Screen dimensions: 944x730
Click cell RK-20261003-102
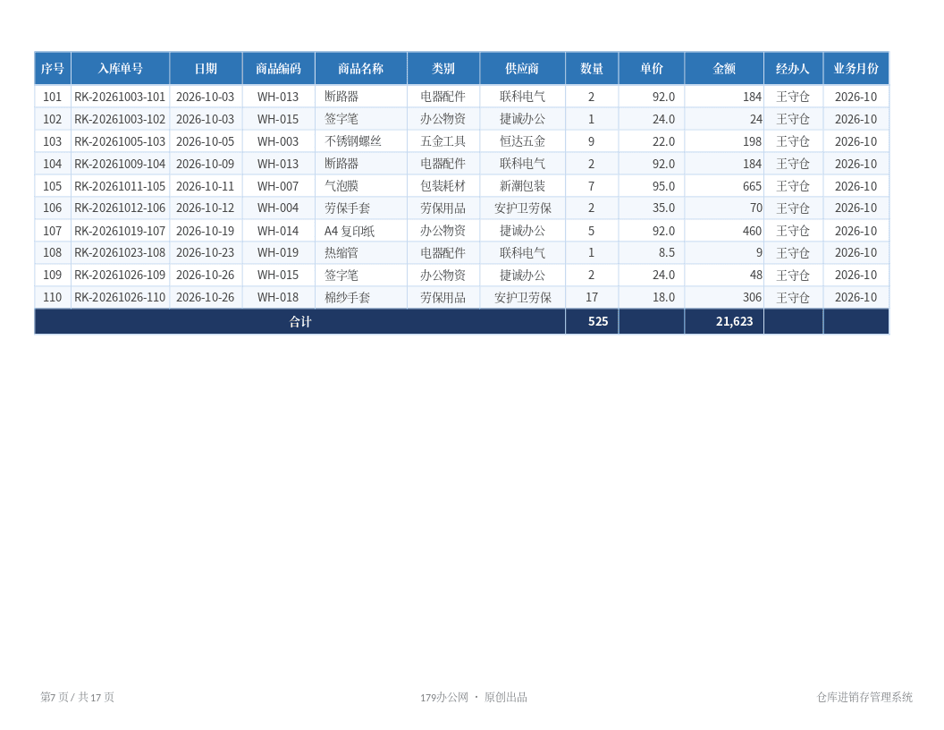pos(120,119)
